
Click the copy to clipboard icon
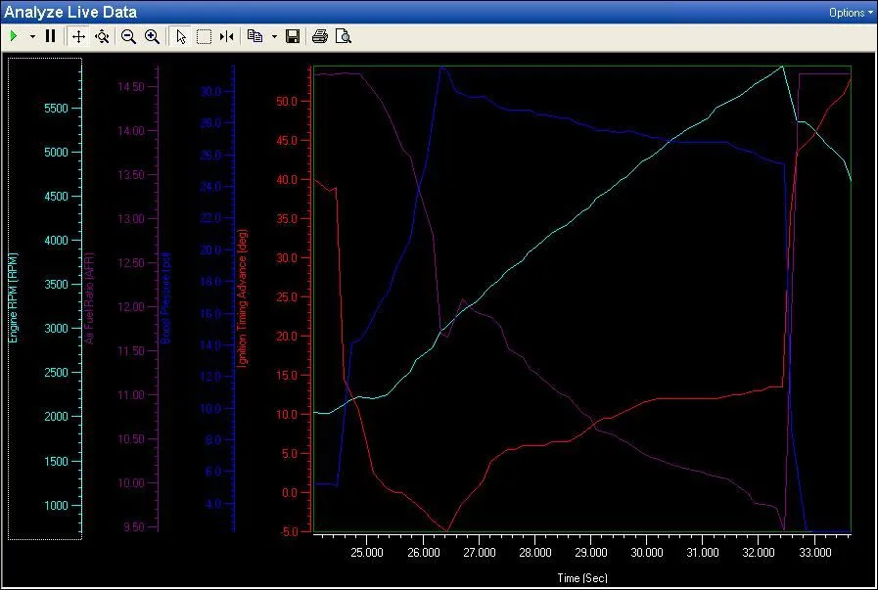pyautogui.click(x=254, y=36)
